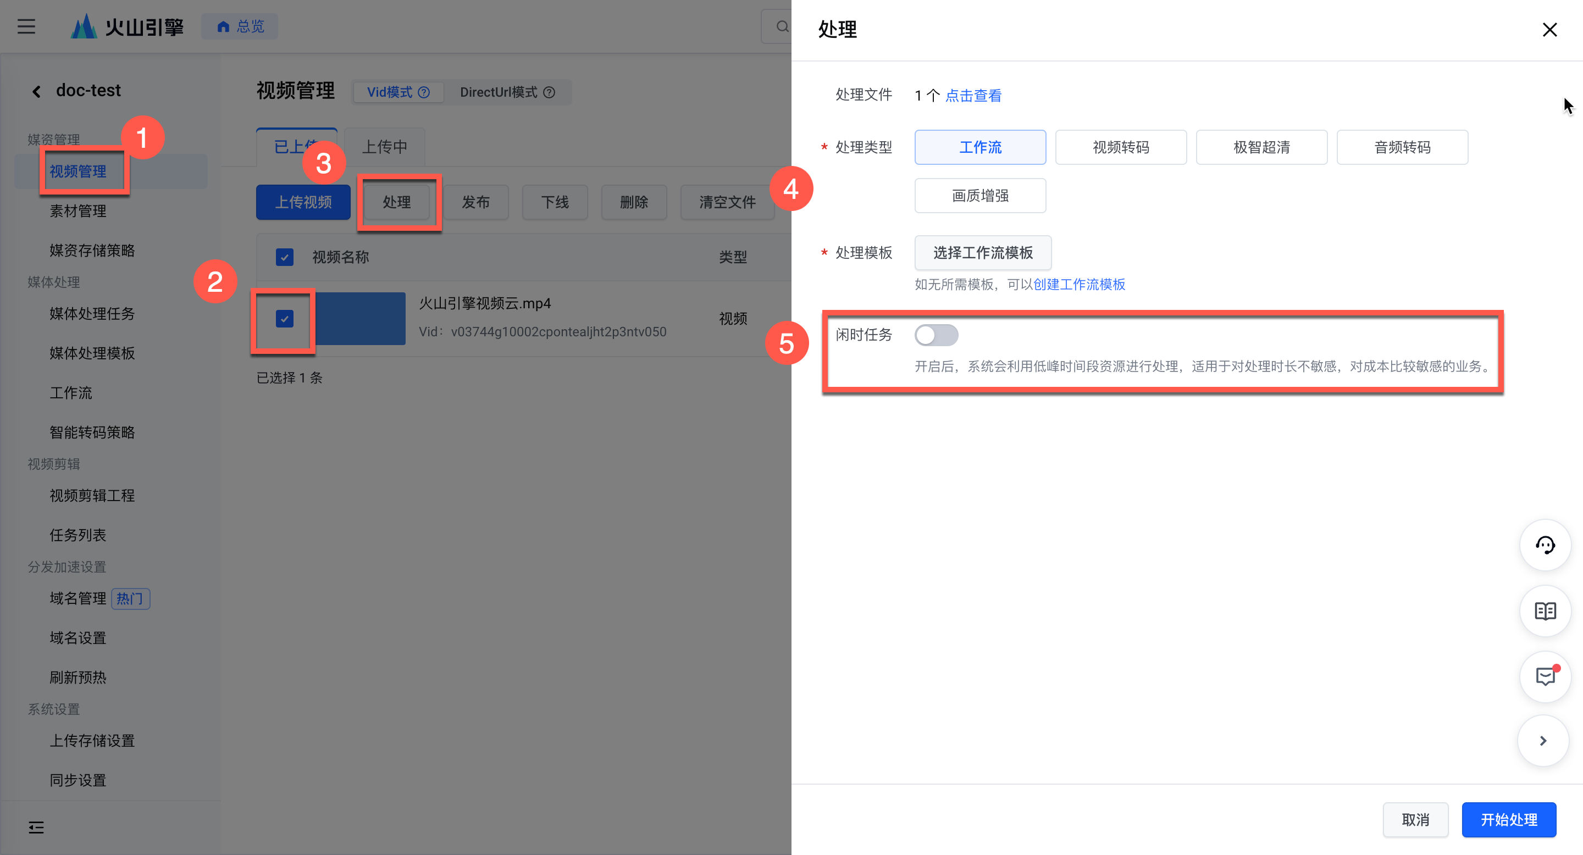The image size is (1583, 855).
Task: Click 上传视频 button
Action: (x=303, y=202)
